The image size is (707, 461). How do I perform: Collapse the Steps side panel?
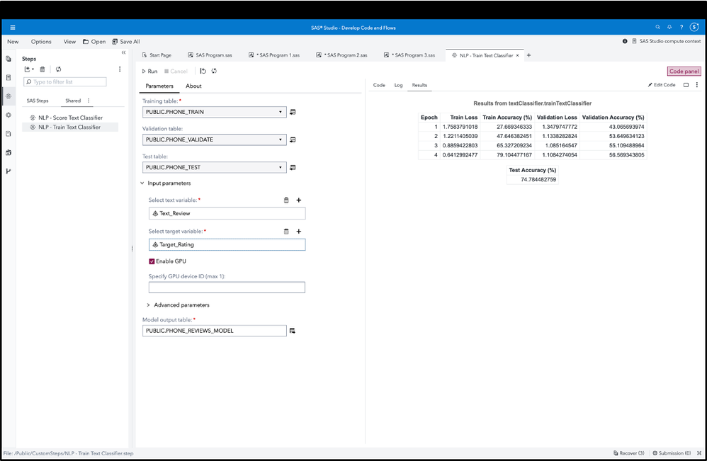pyautogui.click(x=123, y=52)
